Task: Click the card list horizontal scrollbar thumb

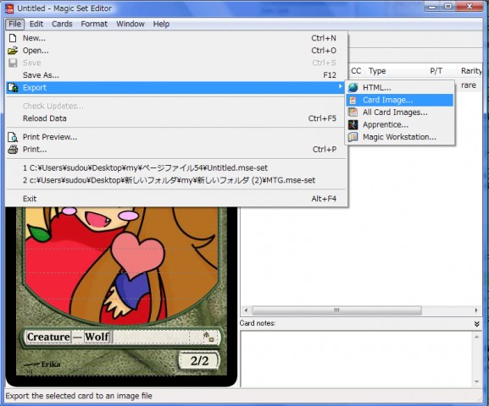Action: tap(336, 310)
